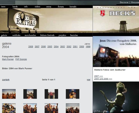Image resolution: width=139 pixels, height=113 pixels.
Task: Open first thumbnail in second gallery row
Action: 9,108
